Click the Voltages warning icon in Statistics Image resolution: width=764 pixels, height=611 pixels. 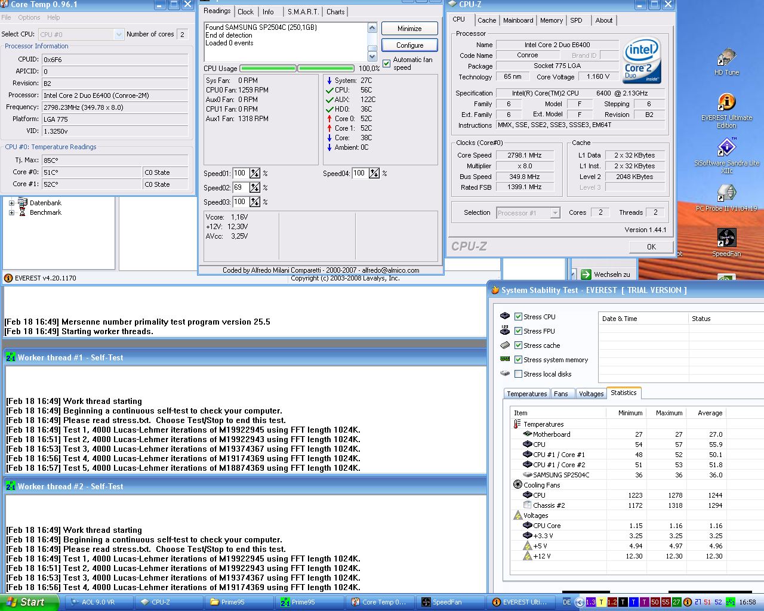tap(517, 515)
